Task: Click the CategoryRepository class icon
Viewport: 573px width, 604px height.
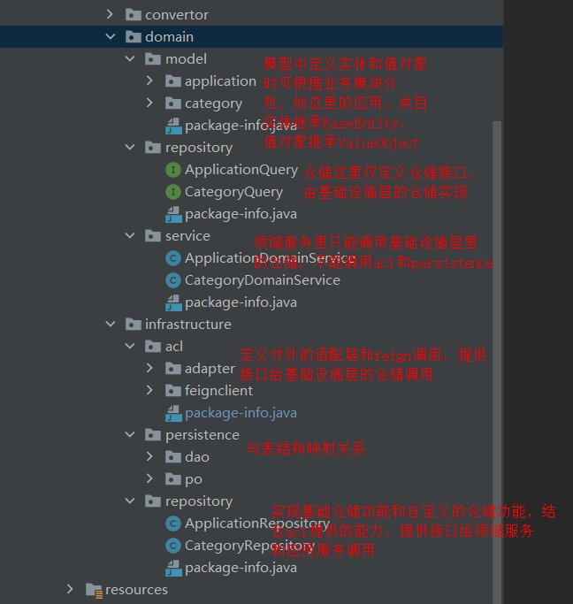Action: point(173,546)
